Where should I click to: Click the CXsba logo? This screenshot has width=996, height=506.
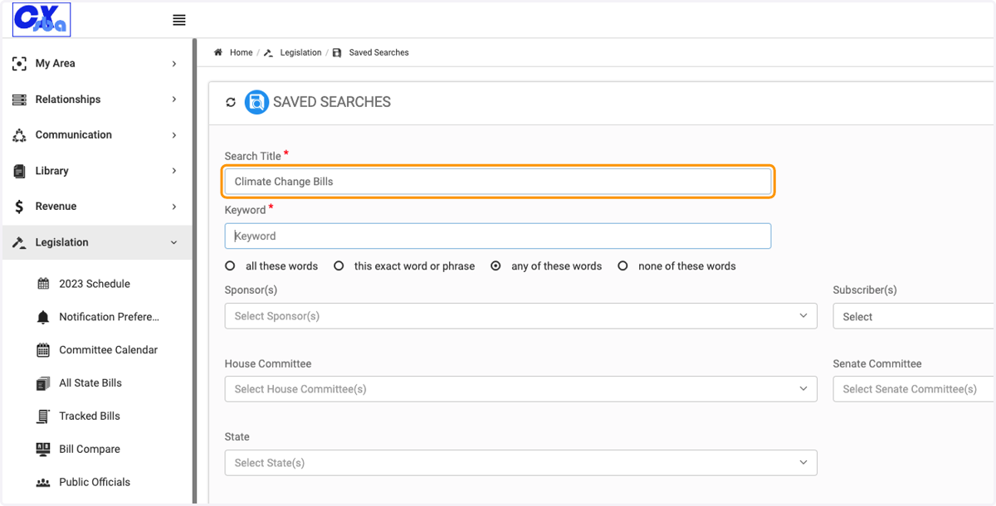coord(41,20)
